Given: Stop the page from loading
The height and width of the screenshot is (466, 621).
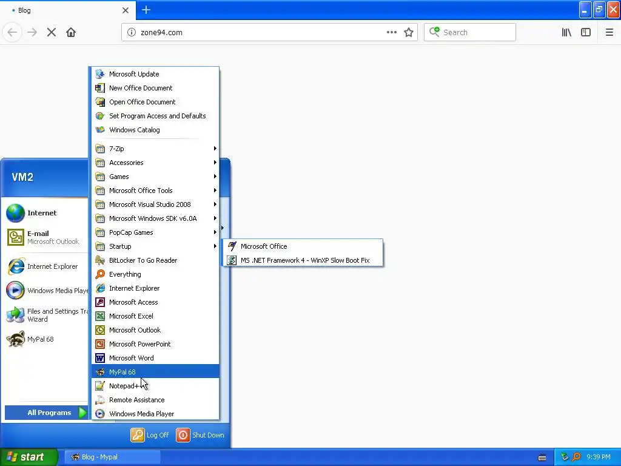Looking at the screenshot, I should point(52,33).
